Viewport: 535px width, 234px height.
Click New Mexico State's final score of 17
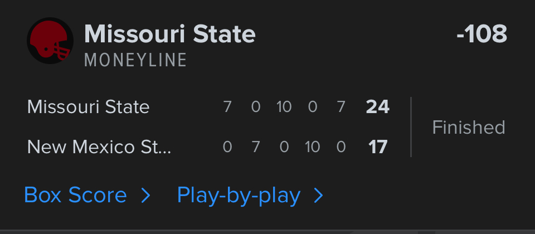point(378,147)
